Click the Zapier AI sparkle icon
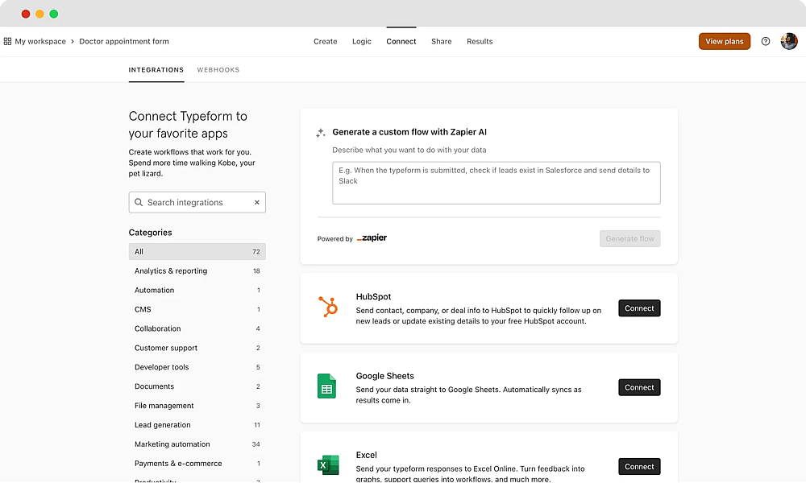The height and width of the screenshot is (483, 806). 320,133
